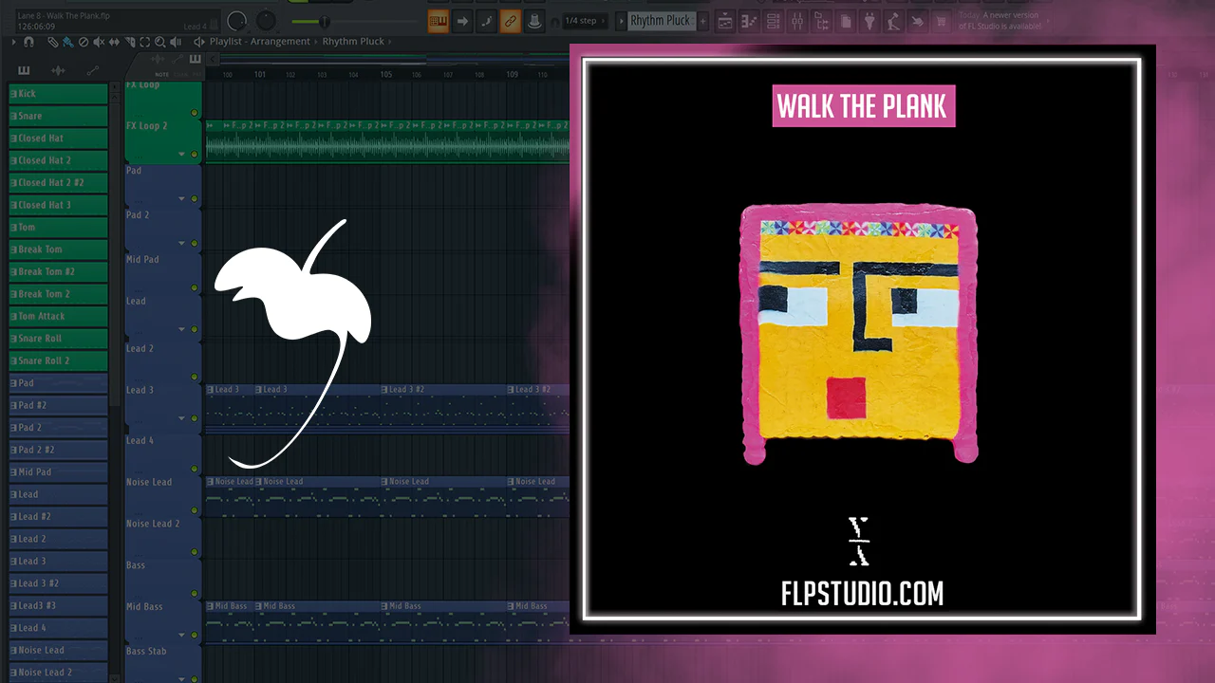Click the Rhythm Pluck breadcrumb
The width and height of the screenshot is (1215, 683).
tap(354, 42)
